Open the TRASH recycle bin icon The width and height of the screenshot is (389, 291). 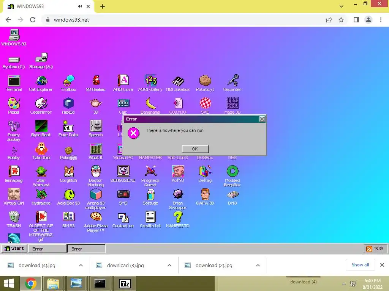pyautogui.click(x=14, y=220)
